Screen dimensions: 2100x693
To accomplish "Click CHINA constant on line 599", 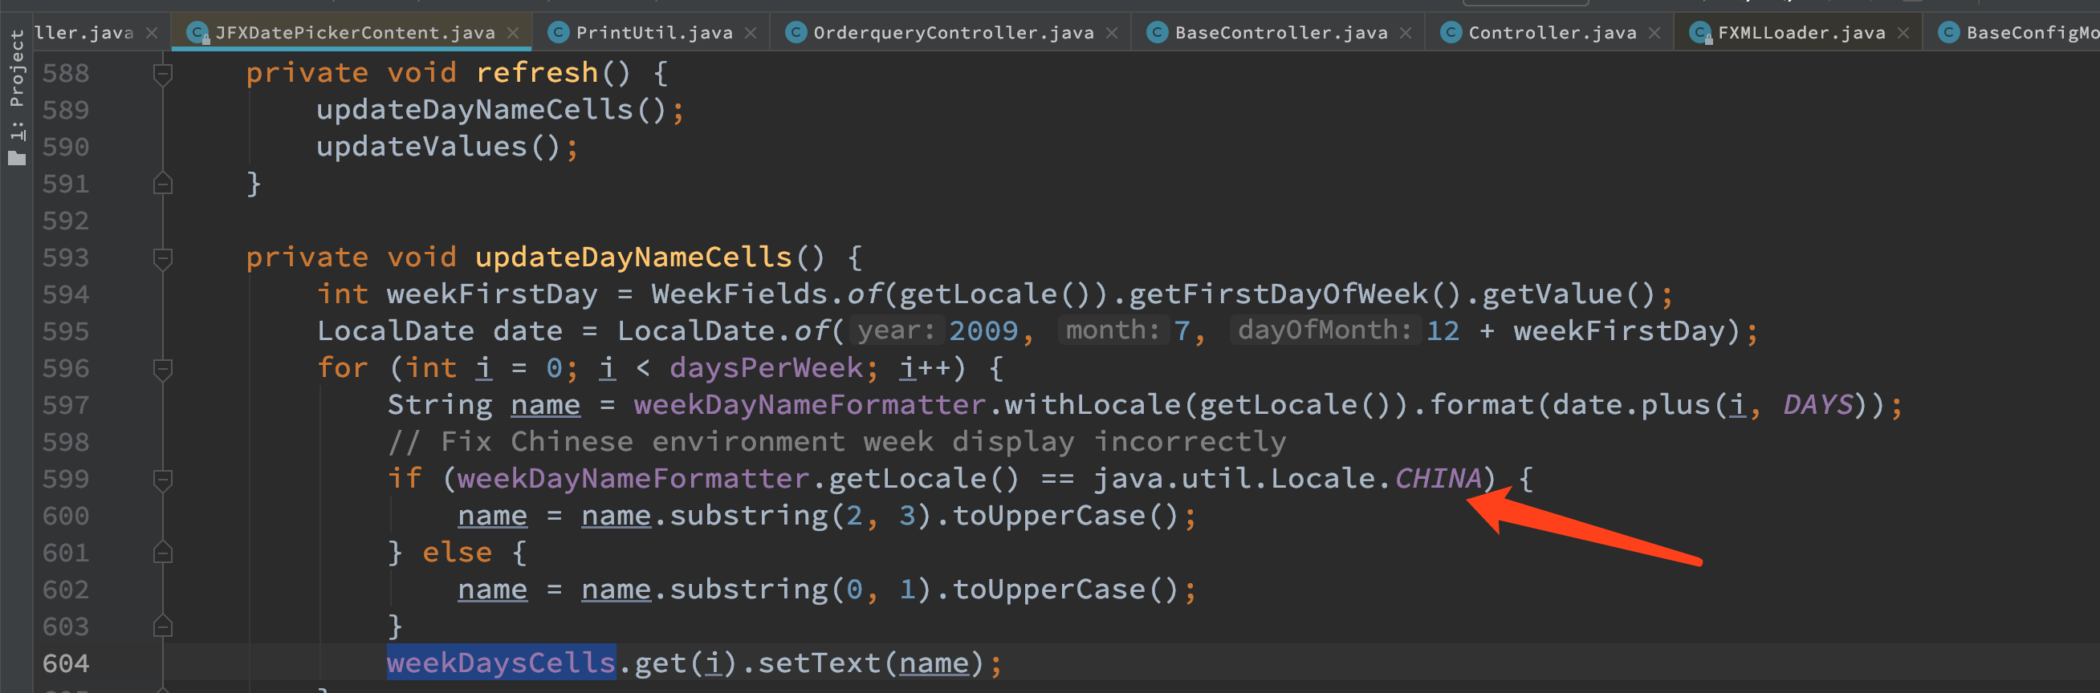I will click(x=1438, y=478).
